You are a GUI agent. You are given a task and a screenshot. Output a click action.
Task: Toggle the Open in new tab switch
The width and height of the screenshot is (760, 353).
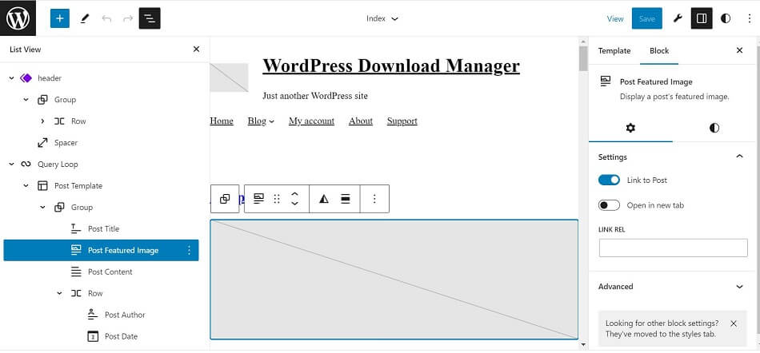tap(610, 205)
